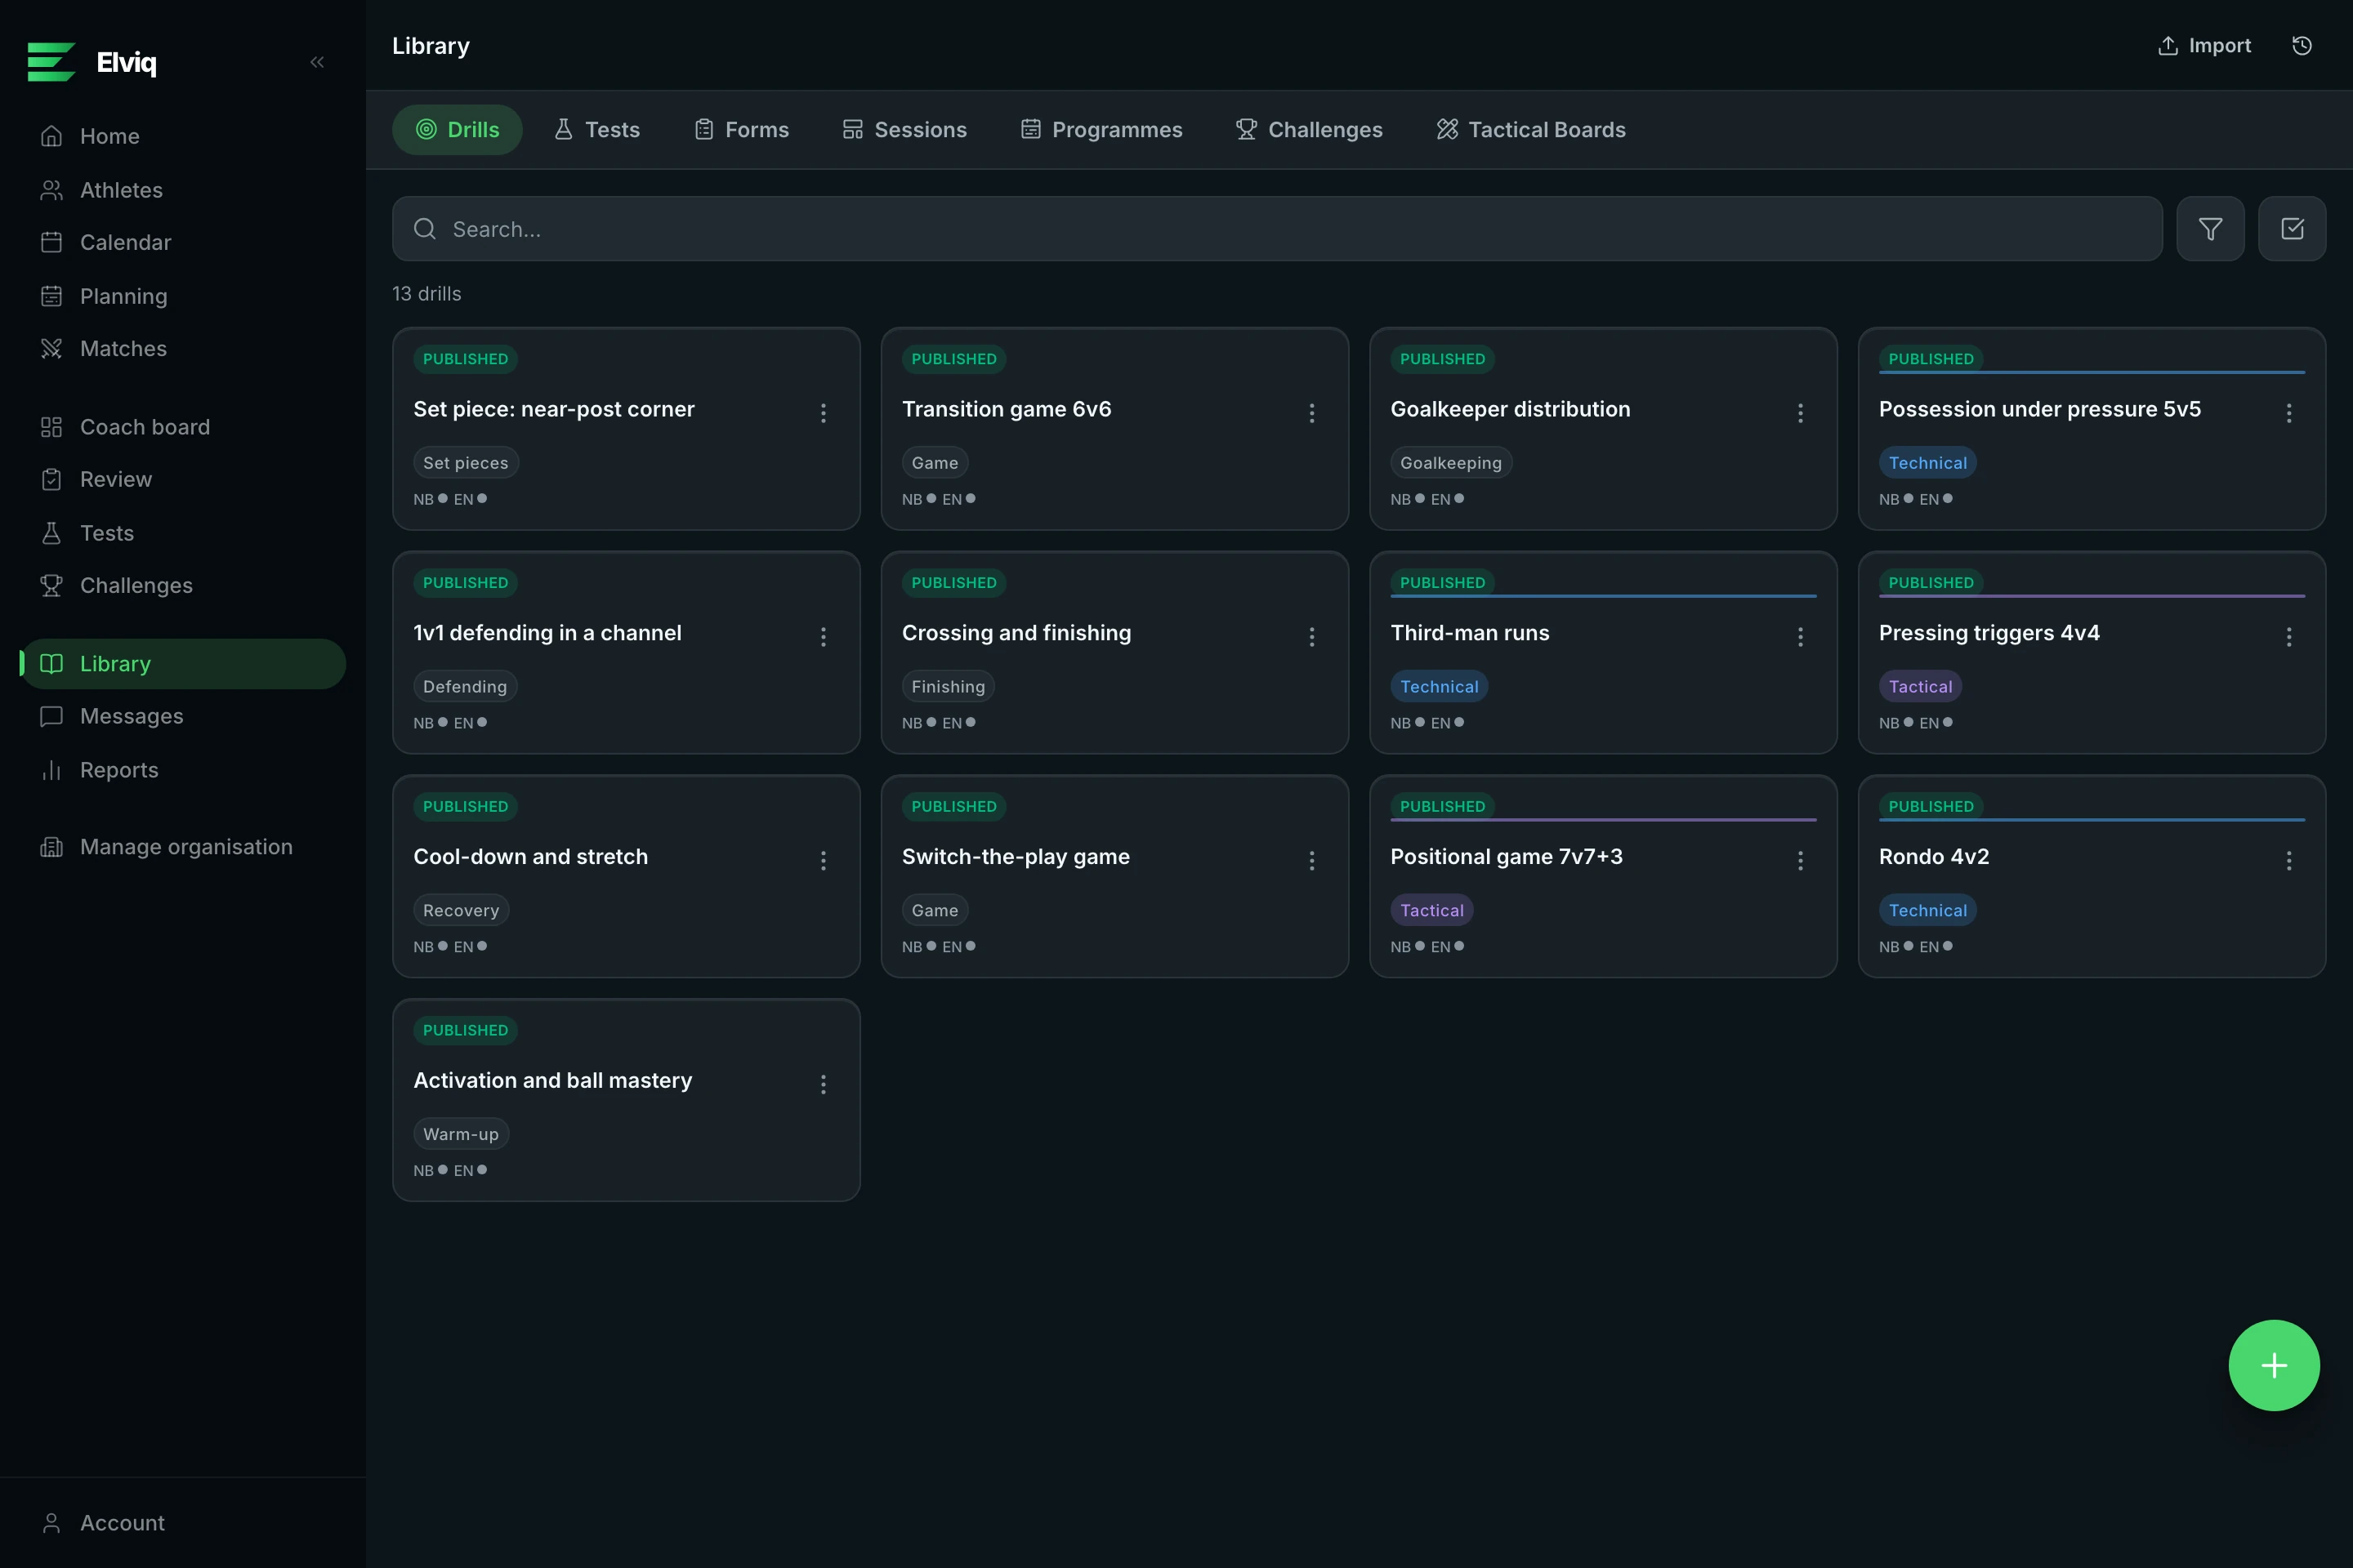This screenshot has height=1568, width=2353.
Task: Open the Goalkeeper distribution drill card
Action: (x=1603, y=429)
